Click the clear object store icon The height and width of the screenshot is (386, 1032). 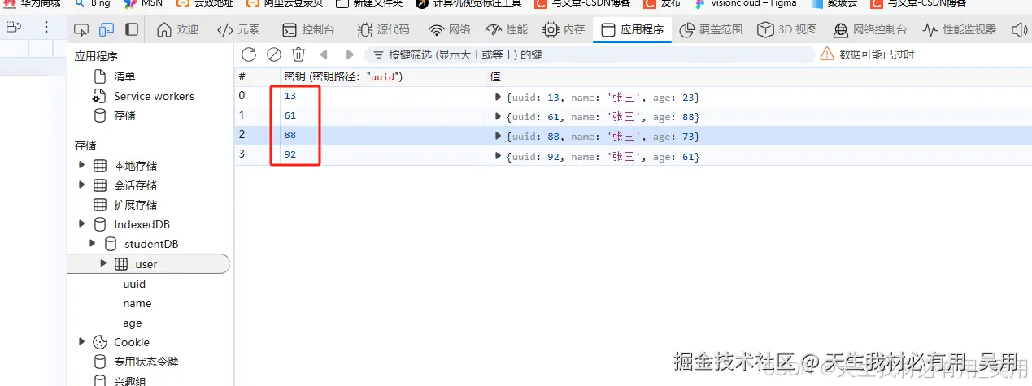tap(274, 54)
